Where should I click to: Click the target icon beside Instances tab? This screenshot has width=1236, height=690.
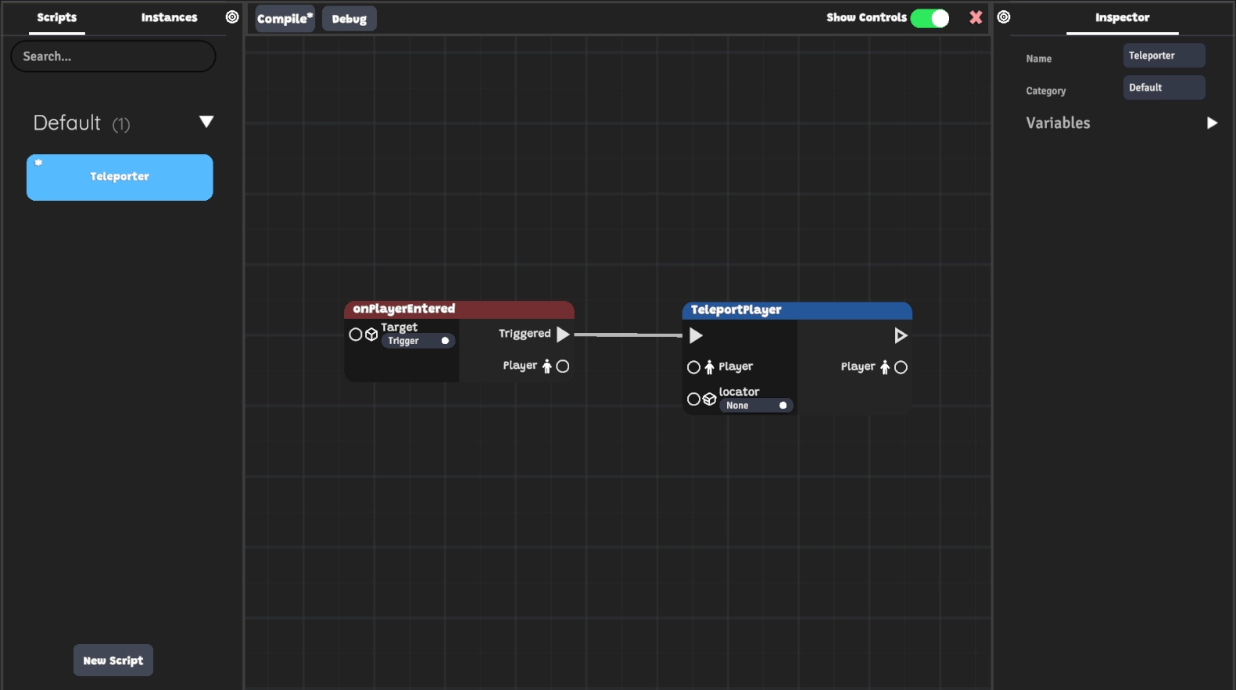tap(232, 17)
